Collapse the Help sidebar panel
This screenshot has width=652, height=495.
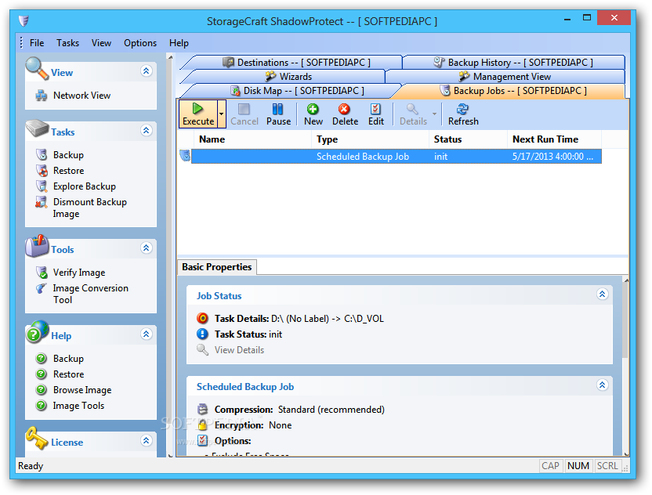click(146, 334)
